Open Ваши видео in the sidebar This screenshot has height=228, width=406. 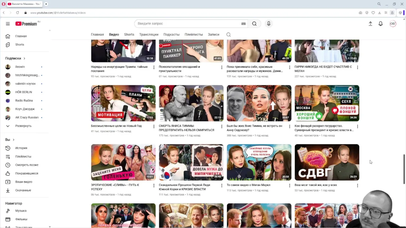point(24,182)
